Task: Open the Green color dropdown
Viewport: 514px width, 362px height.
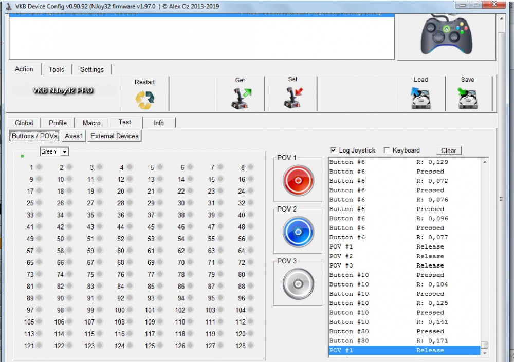Action: pos(64,152)
